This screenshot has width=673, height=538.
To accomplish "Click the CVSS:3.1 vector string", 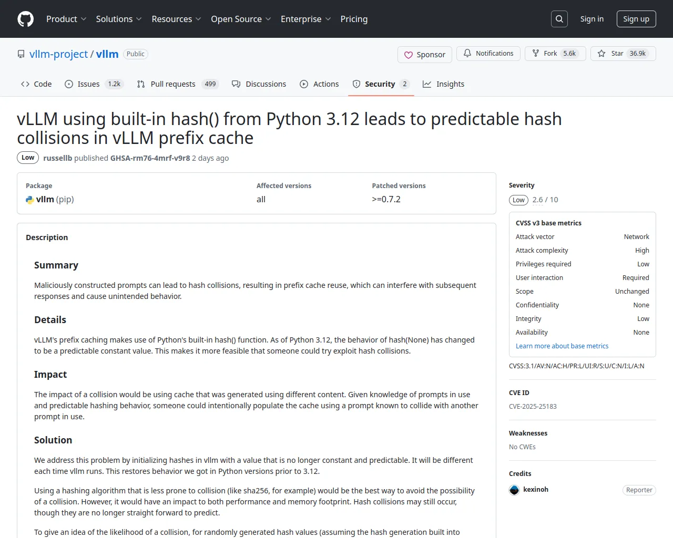I will pos(577,366).
